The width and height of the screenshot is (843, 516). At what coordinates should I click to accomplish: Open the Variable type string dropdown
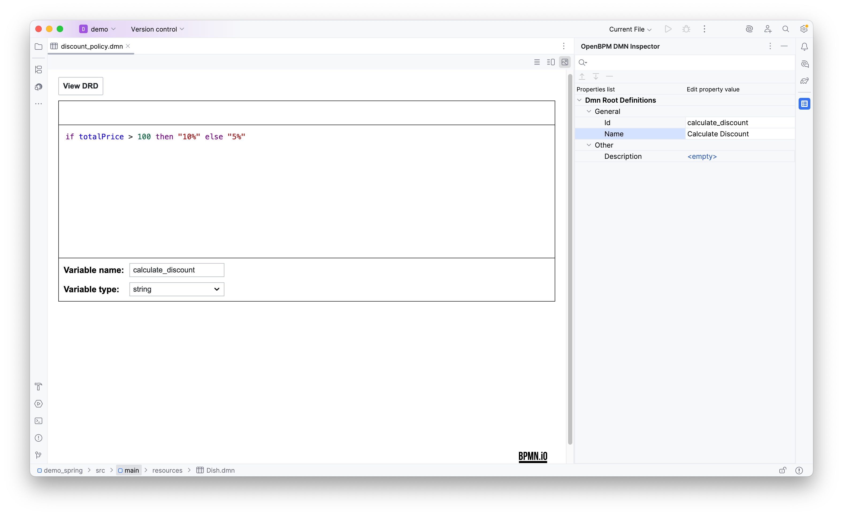point(177,289)
